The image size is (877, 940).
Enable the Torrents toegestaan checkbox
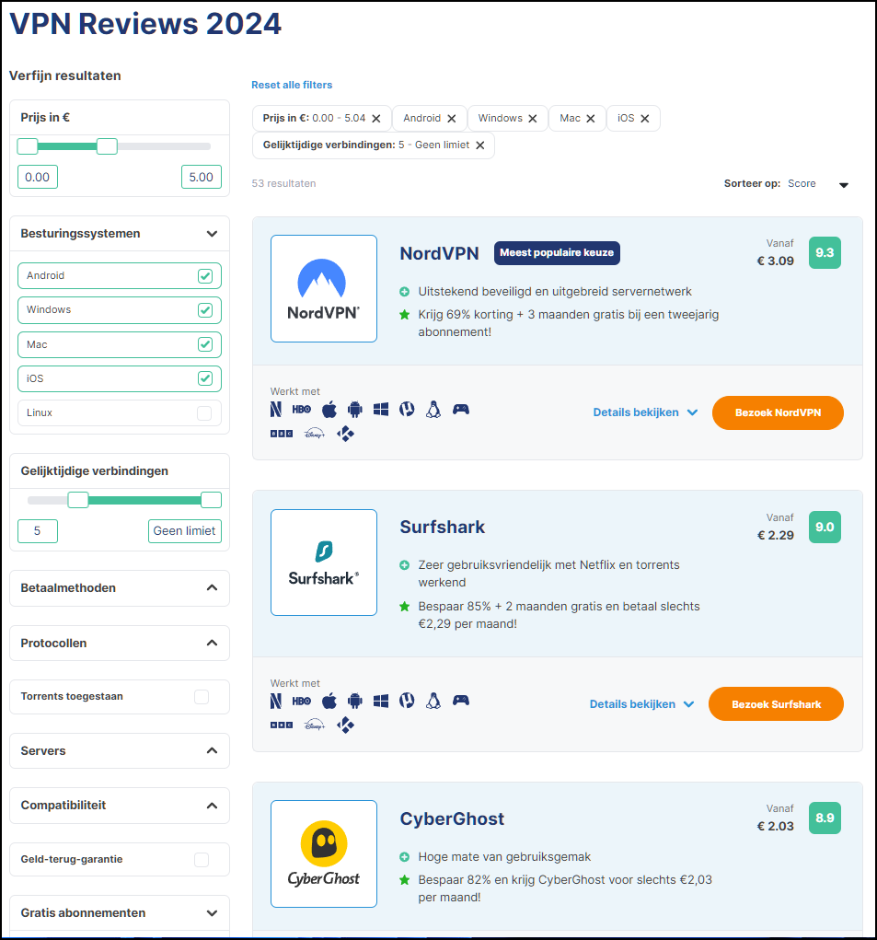coord(202,697)
